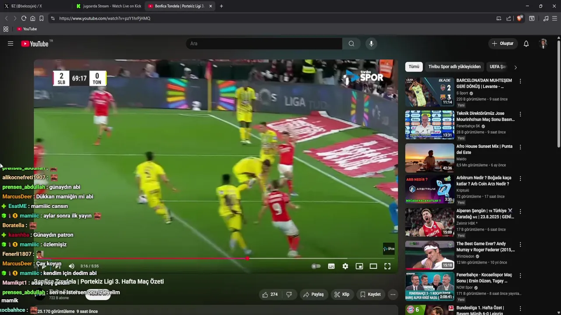Screen dimensions: 561x315
Task: Focus the YouTube search field
Action: click(264, 44)
